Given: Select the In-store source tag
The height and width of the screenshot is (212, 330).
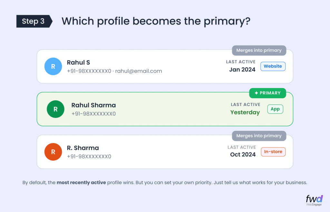Looking at the screenshot, I should tap(273, 152).
